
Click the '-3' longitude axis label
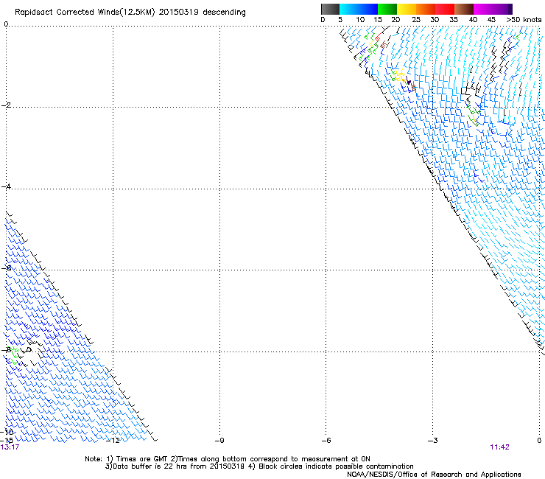click(433, 441)
